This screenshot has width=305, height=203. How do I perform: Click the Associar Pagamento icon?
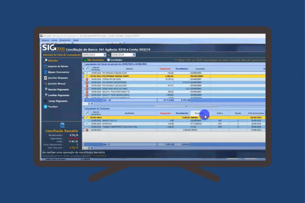click(46, 89)
